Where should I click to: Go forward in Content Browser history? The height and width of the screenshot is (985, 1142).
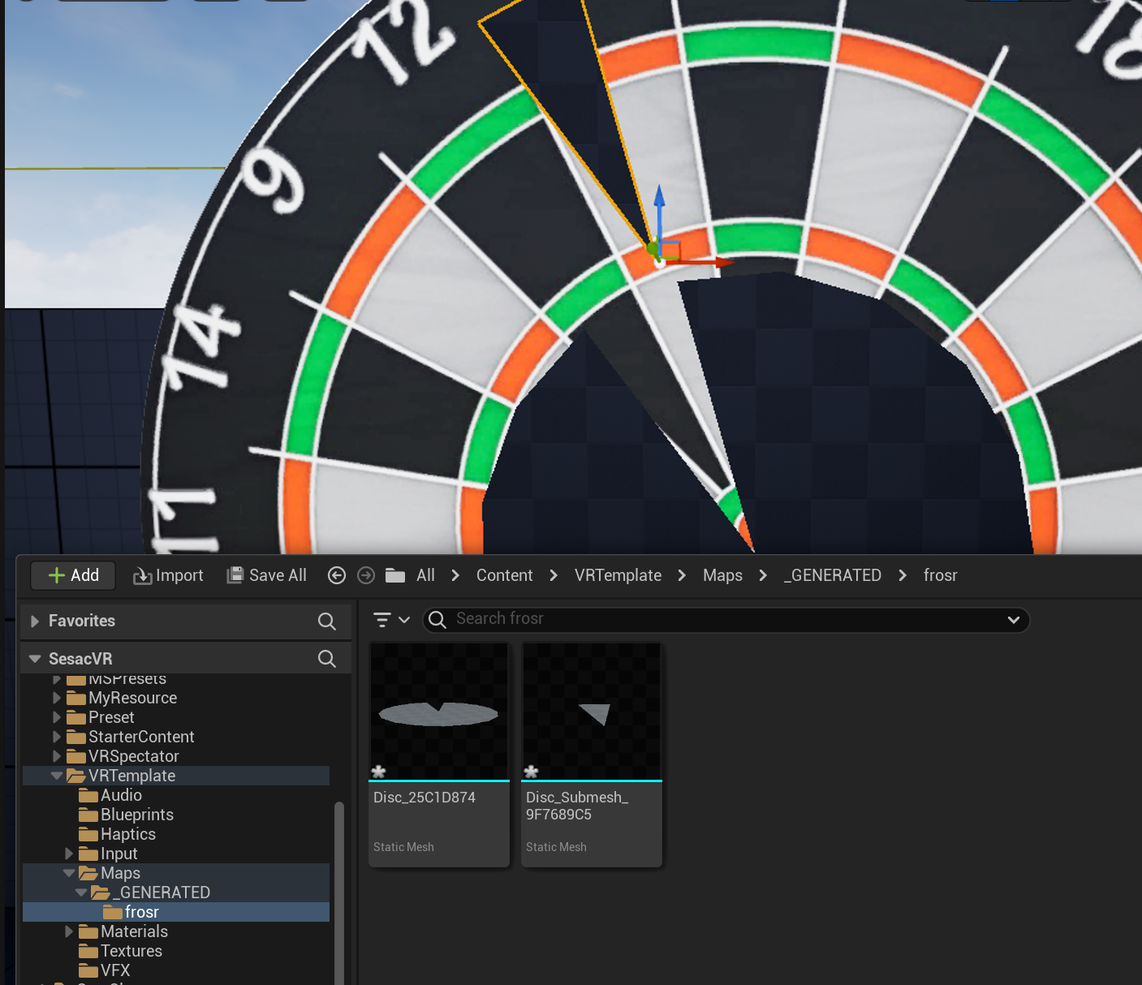[x=366, y=575]
